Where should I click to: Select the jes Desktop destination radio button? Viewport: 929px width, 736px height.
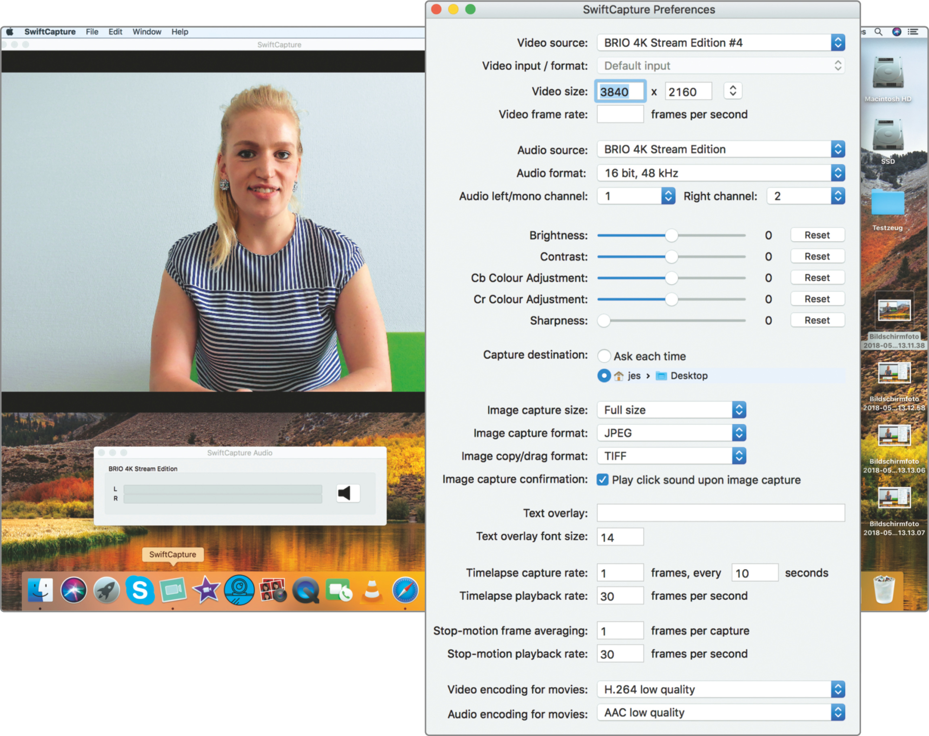click(x=604, y=375)
